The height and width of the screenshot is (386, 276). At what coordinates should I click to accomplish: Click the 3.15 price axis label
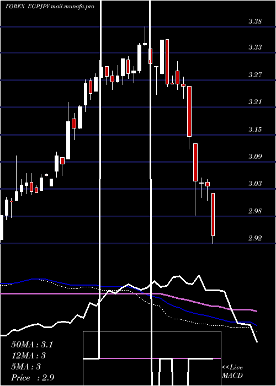255,130
